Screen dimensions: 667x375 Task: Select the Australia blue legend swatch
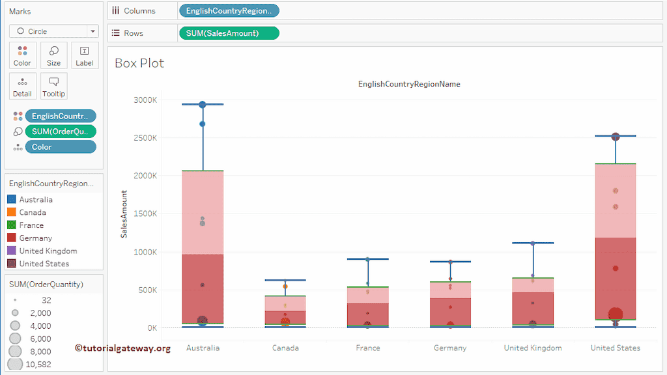[11, 200]
